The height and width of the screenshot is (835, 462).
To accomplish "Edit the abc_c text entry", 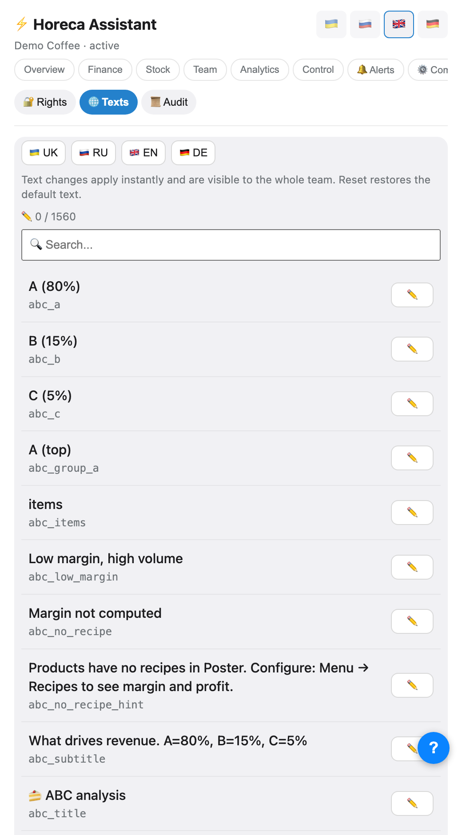I will (412, 404).
